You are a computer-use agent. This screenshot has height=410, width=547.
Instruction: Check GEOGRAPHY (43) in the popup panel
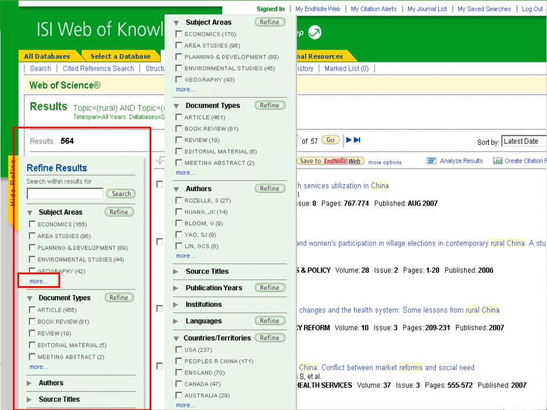pos(179,80)
